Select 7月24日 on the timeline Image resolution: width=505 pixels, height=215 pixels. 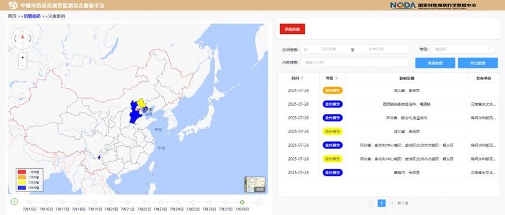[177, 202]
